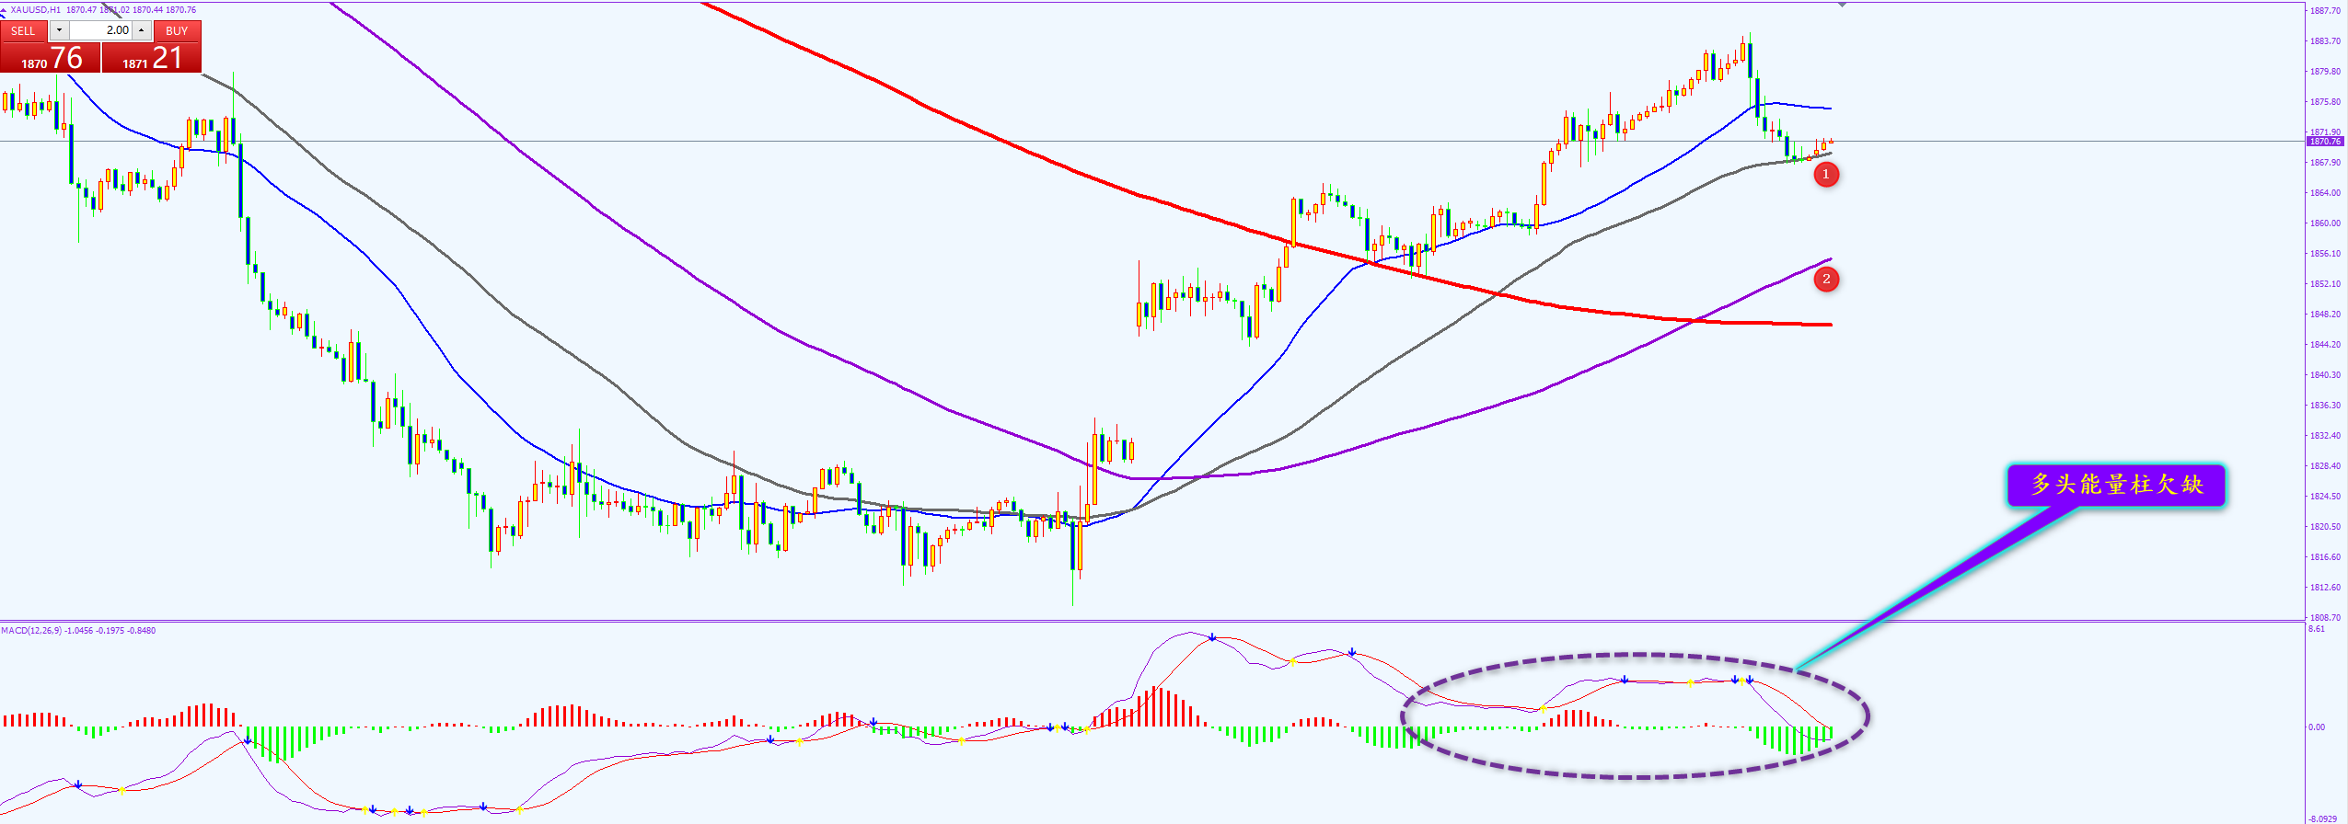Click the 2.00 lot volume field
The image size is (2348, 824).
click(100, 30)
